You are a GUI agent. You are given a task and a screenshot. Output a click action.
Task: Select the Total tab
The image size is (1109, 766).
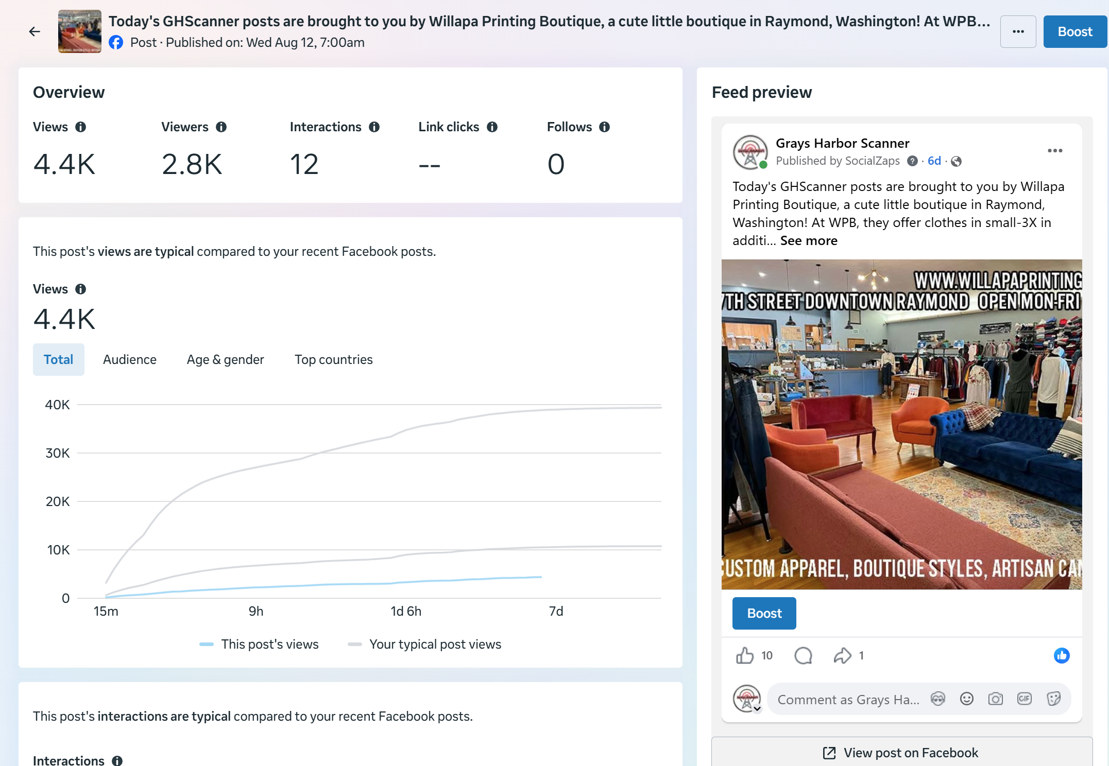coord(59,359)
